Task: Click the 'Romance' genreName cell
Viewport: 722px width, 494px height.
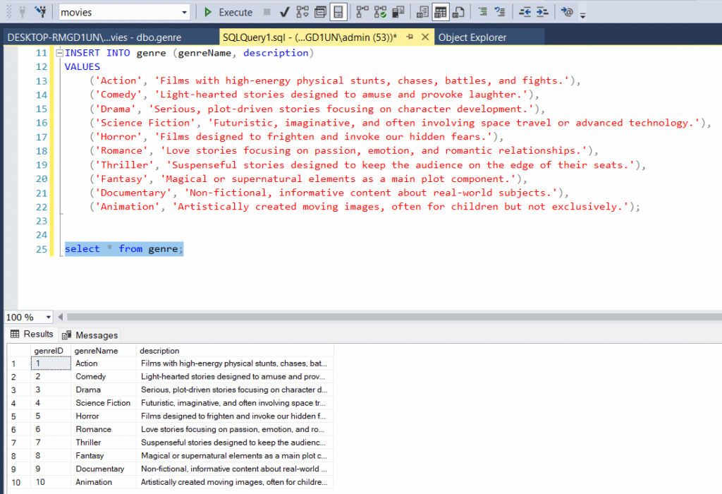Action: pyautogui.click(x=104, y=430)
